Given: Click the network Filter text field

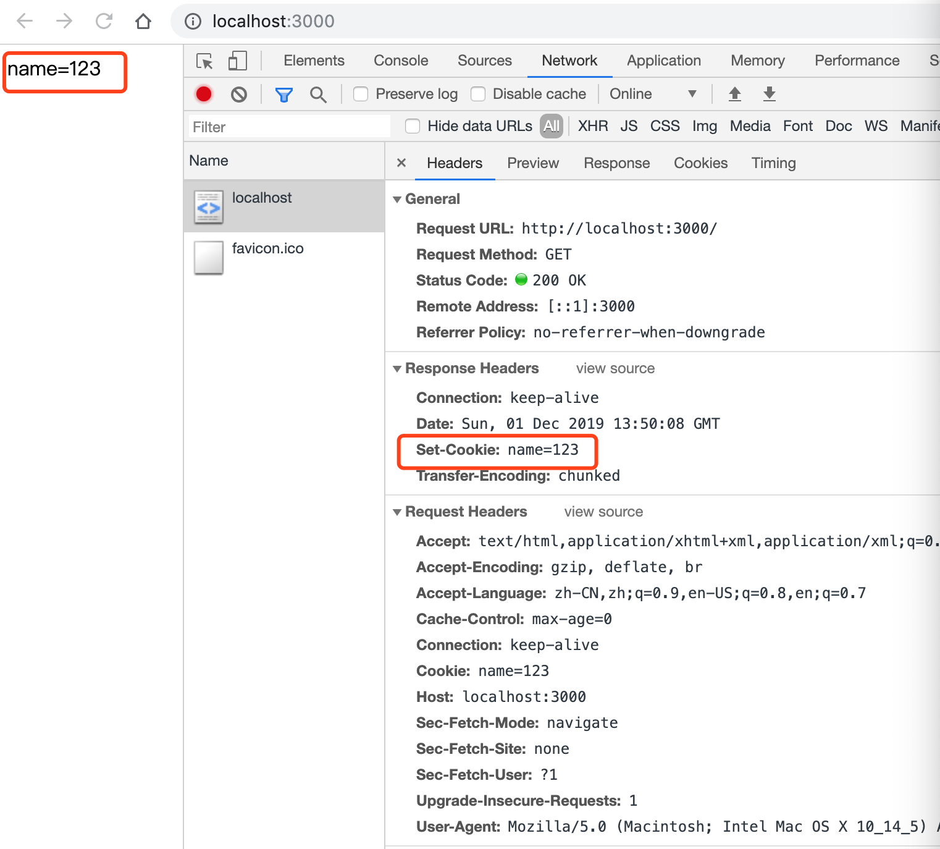Looking at the screenshot, I should [x=290, y=127].
